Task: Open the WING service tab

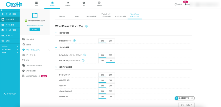Action: [52, 4]
